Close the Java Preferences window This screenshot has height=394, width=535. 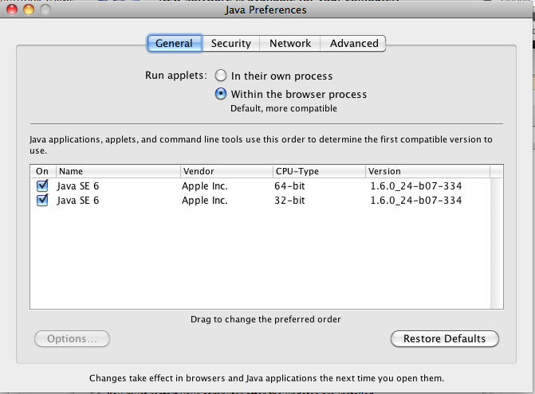12,10
